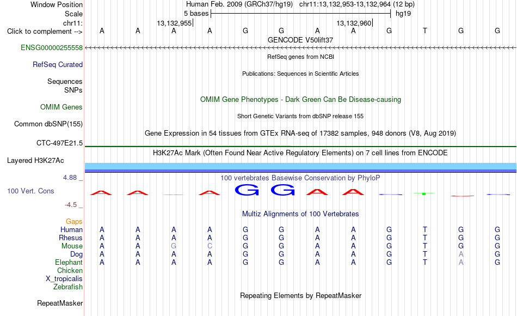Click the RepeatMasker track label
Viewport: 517px width, 316px height.
tap(60, 303)
